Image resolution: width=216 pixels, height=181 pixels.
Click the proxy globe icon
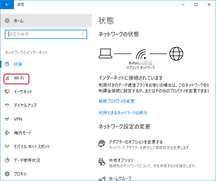coord(7,174)
